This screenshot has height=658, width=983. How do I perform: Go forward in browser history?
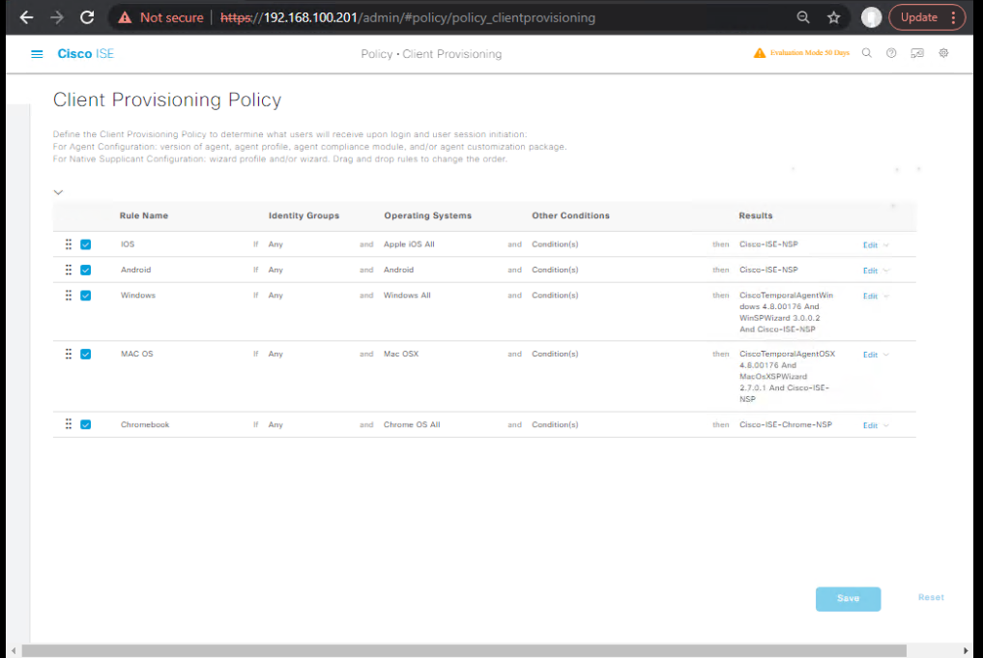point(57,17)
